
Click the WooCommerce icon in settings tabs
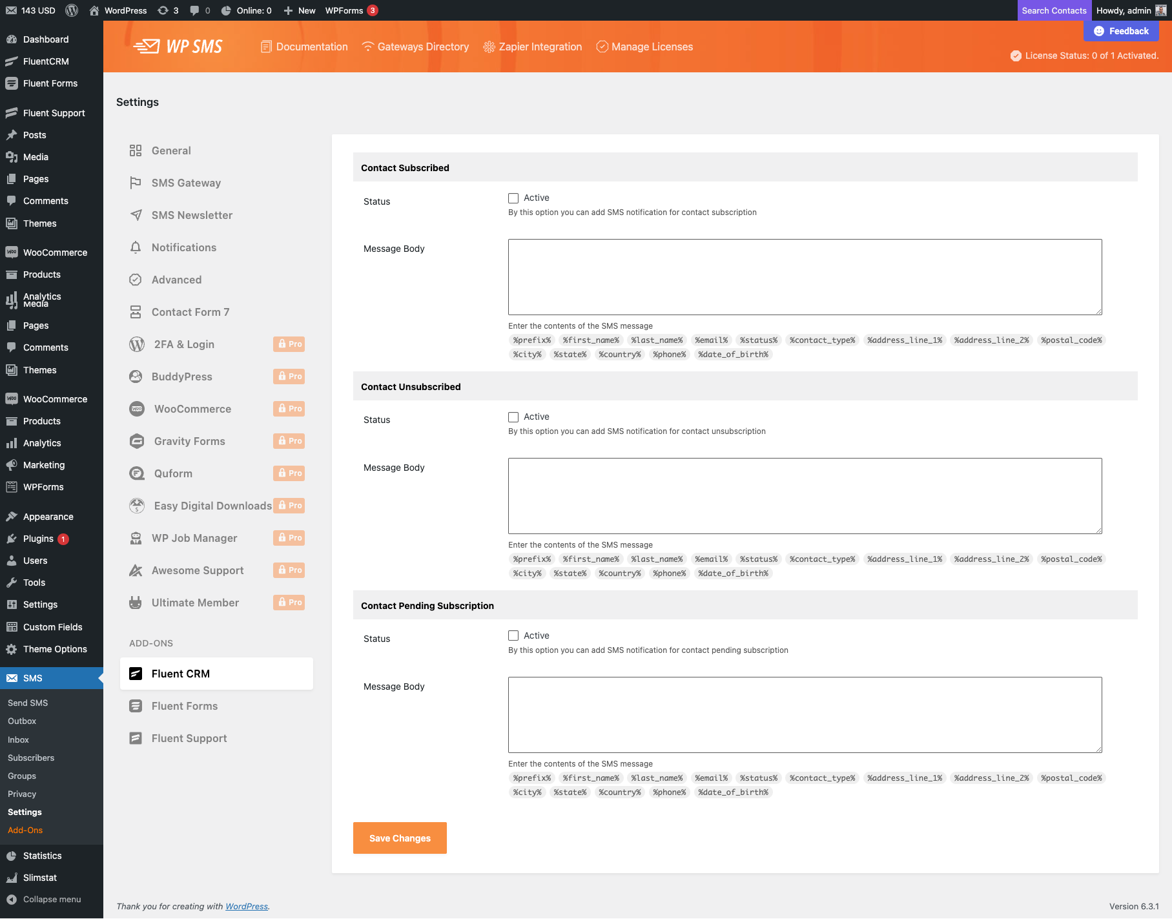[137, 409]
